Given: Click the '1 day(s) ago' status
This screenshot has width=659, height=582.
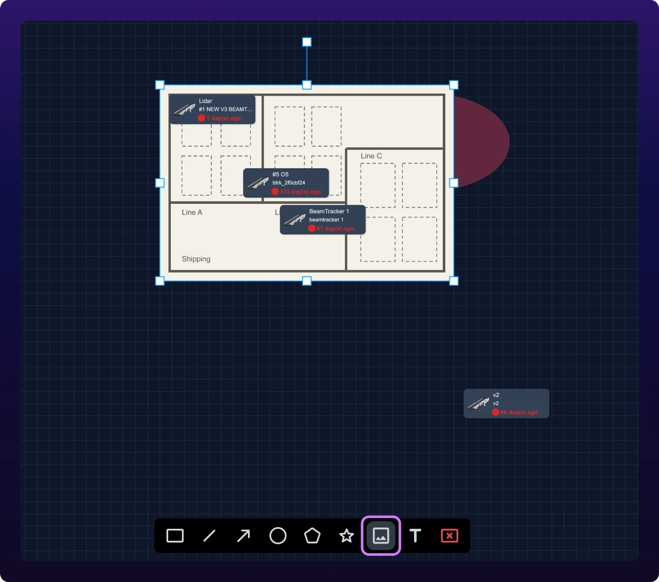Looking at the screenshot, I should pos(223,118).
